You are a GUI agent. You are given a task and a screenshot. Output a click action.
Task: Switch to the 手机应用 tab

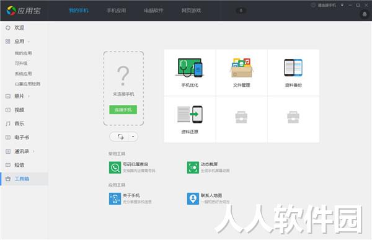click(117, 11)
